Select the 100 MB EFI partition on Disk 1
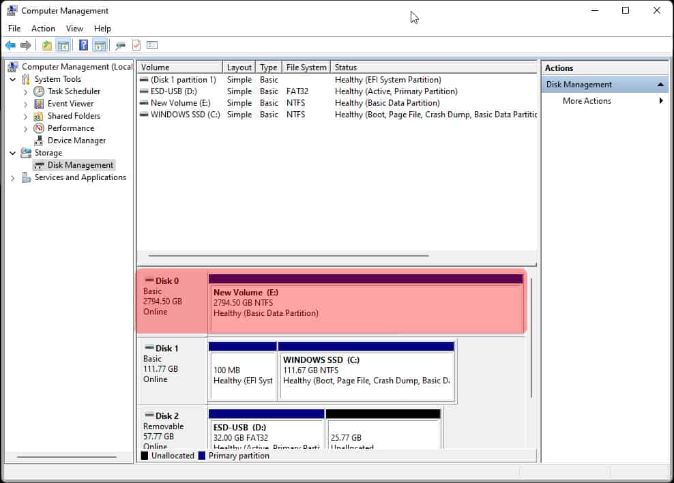The image size is (674, 483). (x=242, y=371)
